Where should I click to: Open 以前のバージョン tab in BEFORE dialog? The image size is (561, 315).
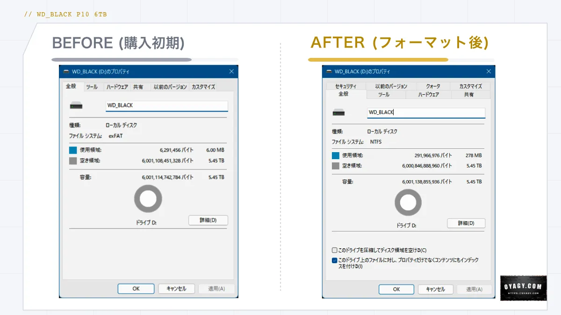tap(170, 87)
